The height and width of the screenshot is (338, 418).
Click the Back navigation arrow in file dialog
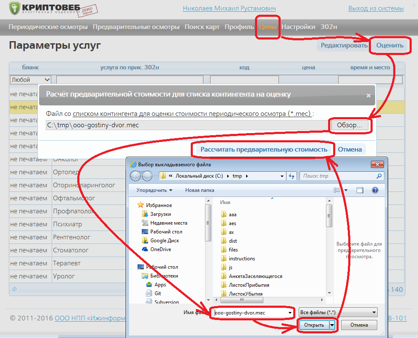[136, 176]
